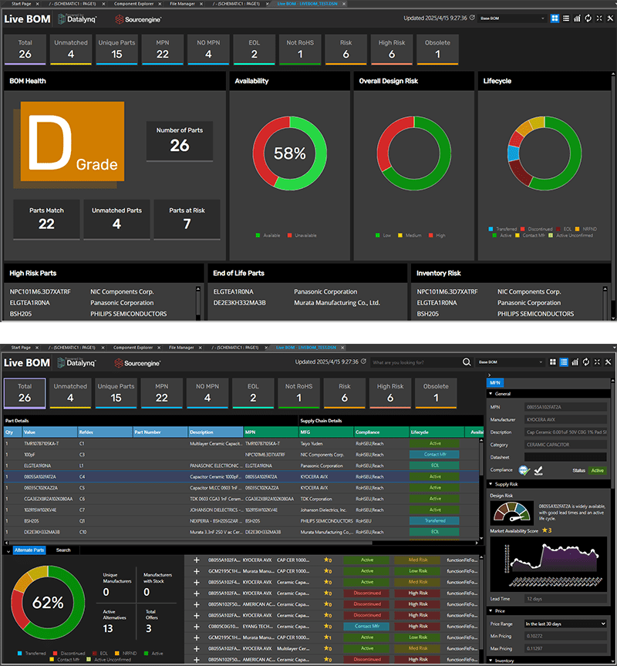Switch to dashboard grid view in the upper window
The height and width of the screenshot is (666, 617).
[555, 18]
